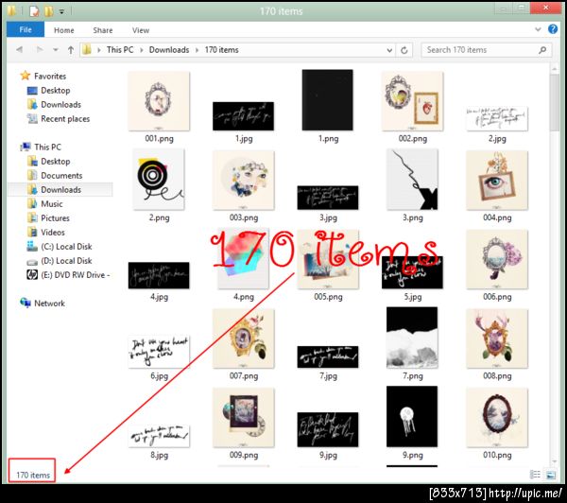Select the 7.jpg thumbnail
The image size is (567, 503).
328,356
